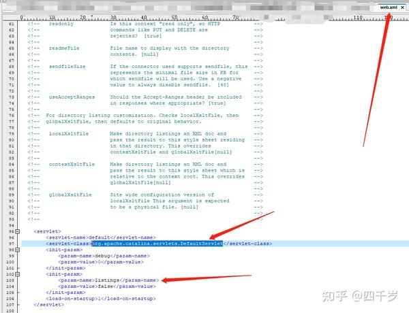Click the 'localXsltFile' comment parameter
Screen dimensions: 409x313
(x=69, y=133)
